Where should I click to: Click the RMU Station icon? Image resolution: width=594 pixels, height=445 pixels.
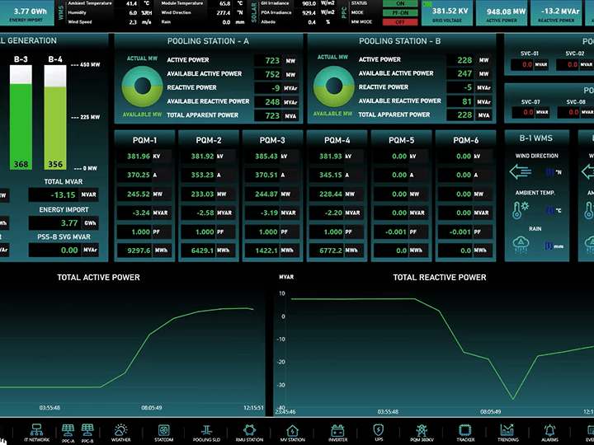(x=249, y=433)
